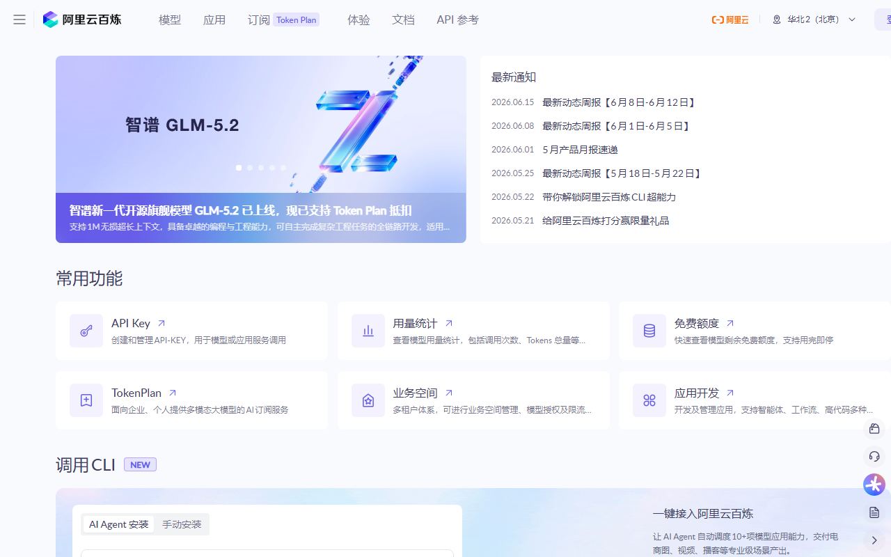The height and width of the screenshot is (557, 891).
Task: Click the 应用开发 four-leaf icon
Action: pyautogui.click(x=649, y=400)
